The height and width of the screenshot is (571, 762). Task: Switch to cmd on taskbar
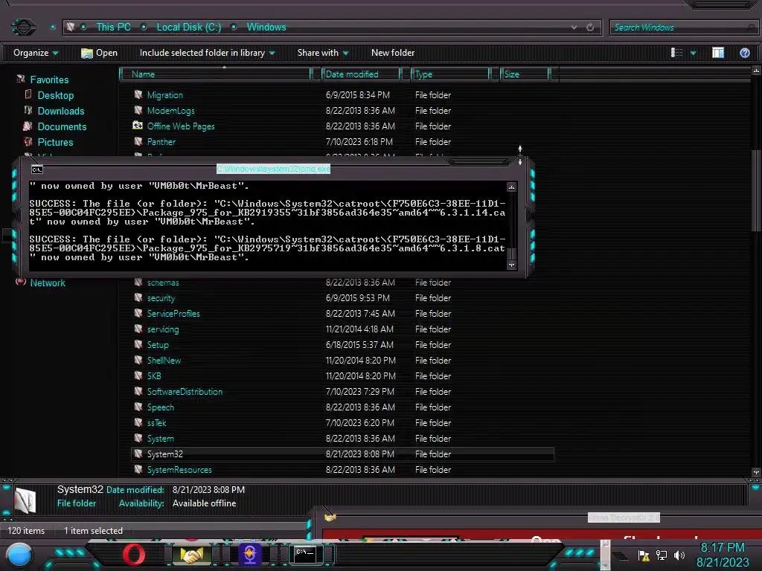pos(305,554)
